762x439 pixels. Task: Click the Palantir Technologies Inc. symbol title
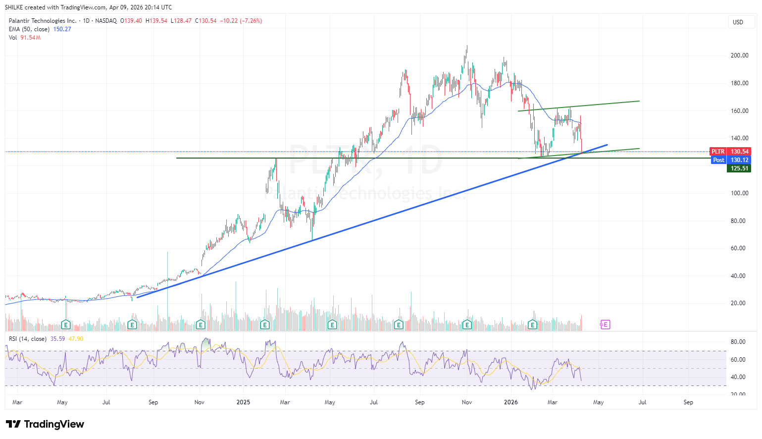(43, 21)
